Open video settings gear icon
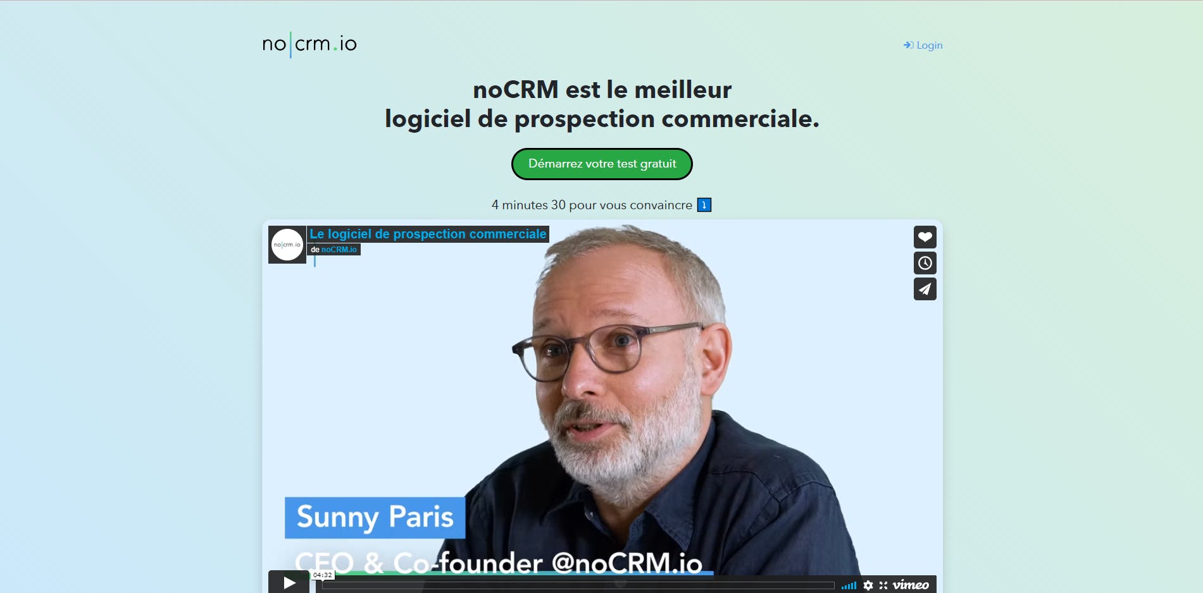 pyautogui.click(x=868, y=585)
